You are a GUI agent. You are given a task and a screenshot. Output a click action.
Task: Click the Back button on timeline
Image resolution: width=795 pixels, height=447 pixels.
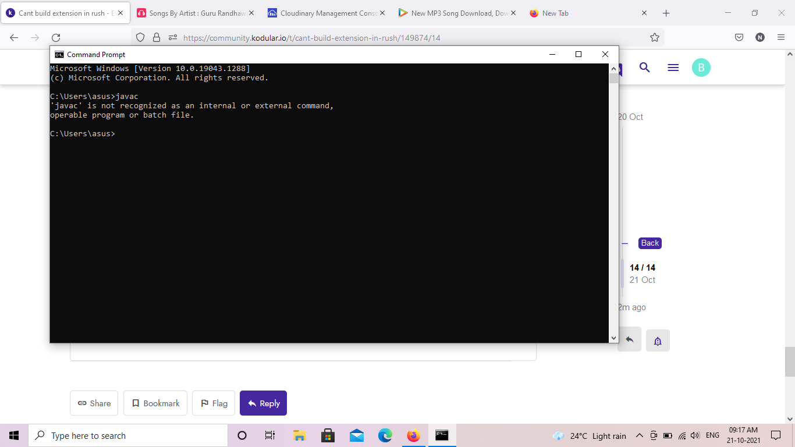[650, 243]
